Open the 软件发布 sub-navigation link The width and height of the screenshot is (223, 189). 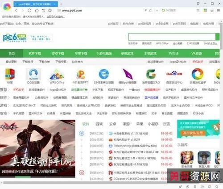pyautogui.click(x=78, y=62)
